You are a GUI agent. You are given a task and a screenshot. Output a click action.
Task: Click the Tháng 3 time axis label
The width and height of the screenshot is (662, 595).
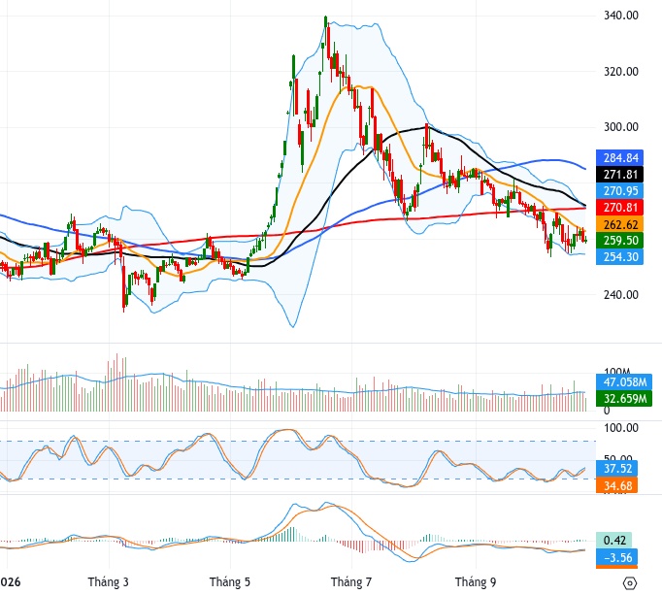pyautogui.click(x=108, y=582)
